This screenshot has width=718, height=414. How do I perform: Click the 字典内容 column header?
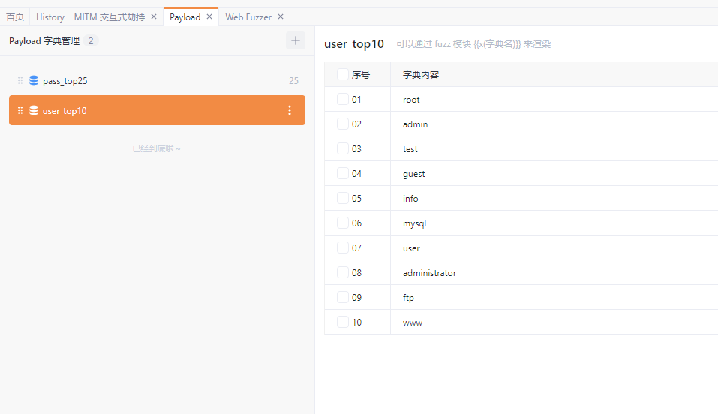(x=421, y=75)
